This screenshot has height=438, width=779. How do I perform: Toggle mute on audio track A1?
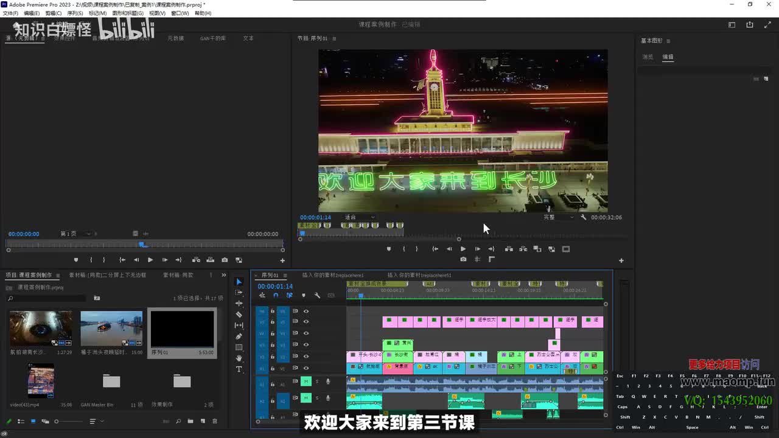coord(306,381)
